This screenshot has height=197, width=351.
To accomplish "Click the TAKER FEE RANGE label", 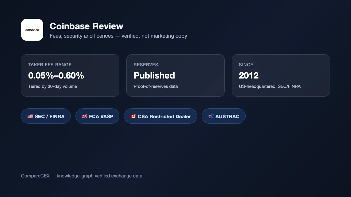I will (50, 65).
